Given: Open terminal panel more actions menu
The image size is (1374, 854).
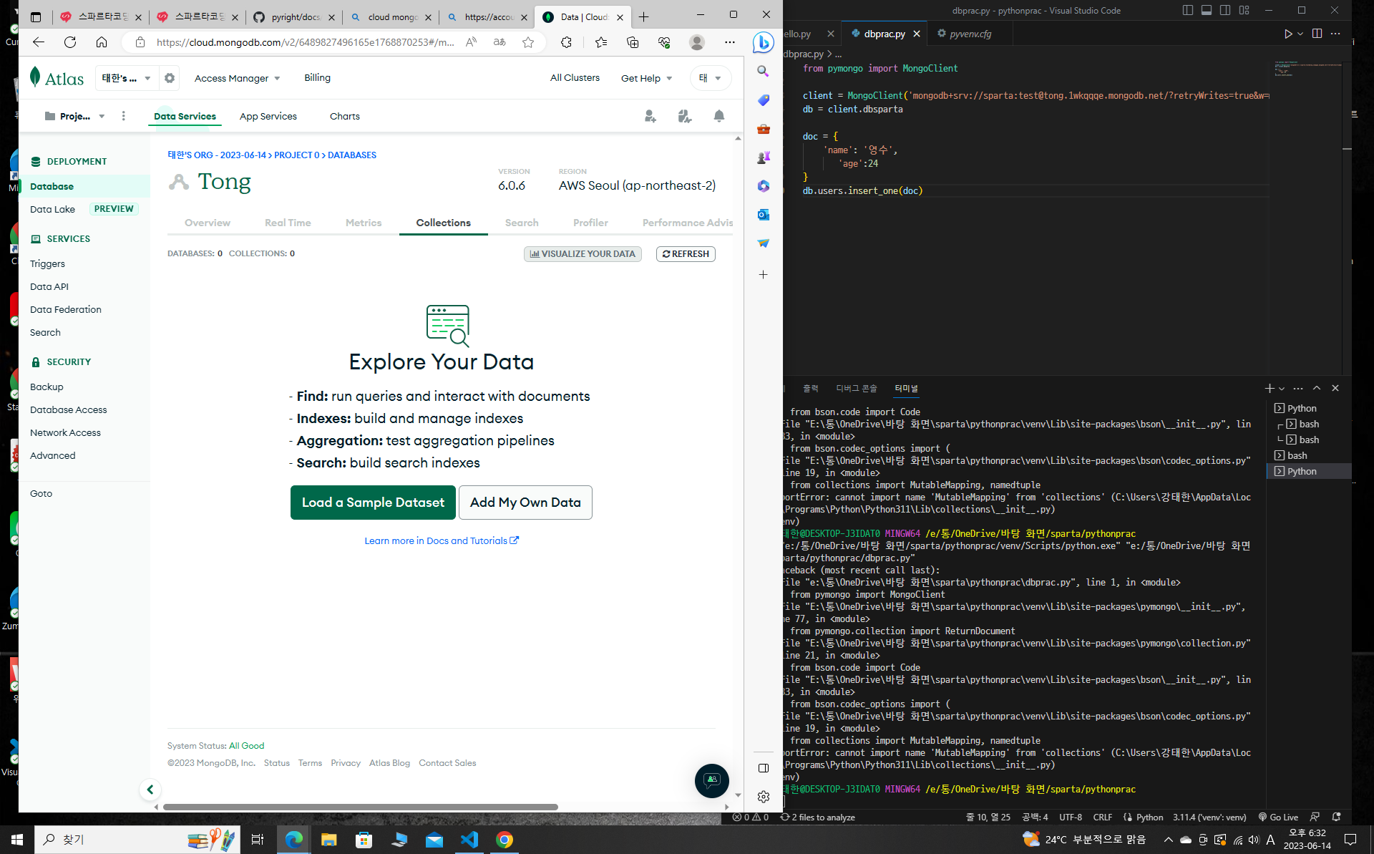Looking at the screenshot, I should tap(1298, 388).
